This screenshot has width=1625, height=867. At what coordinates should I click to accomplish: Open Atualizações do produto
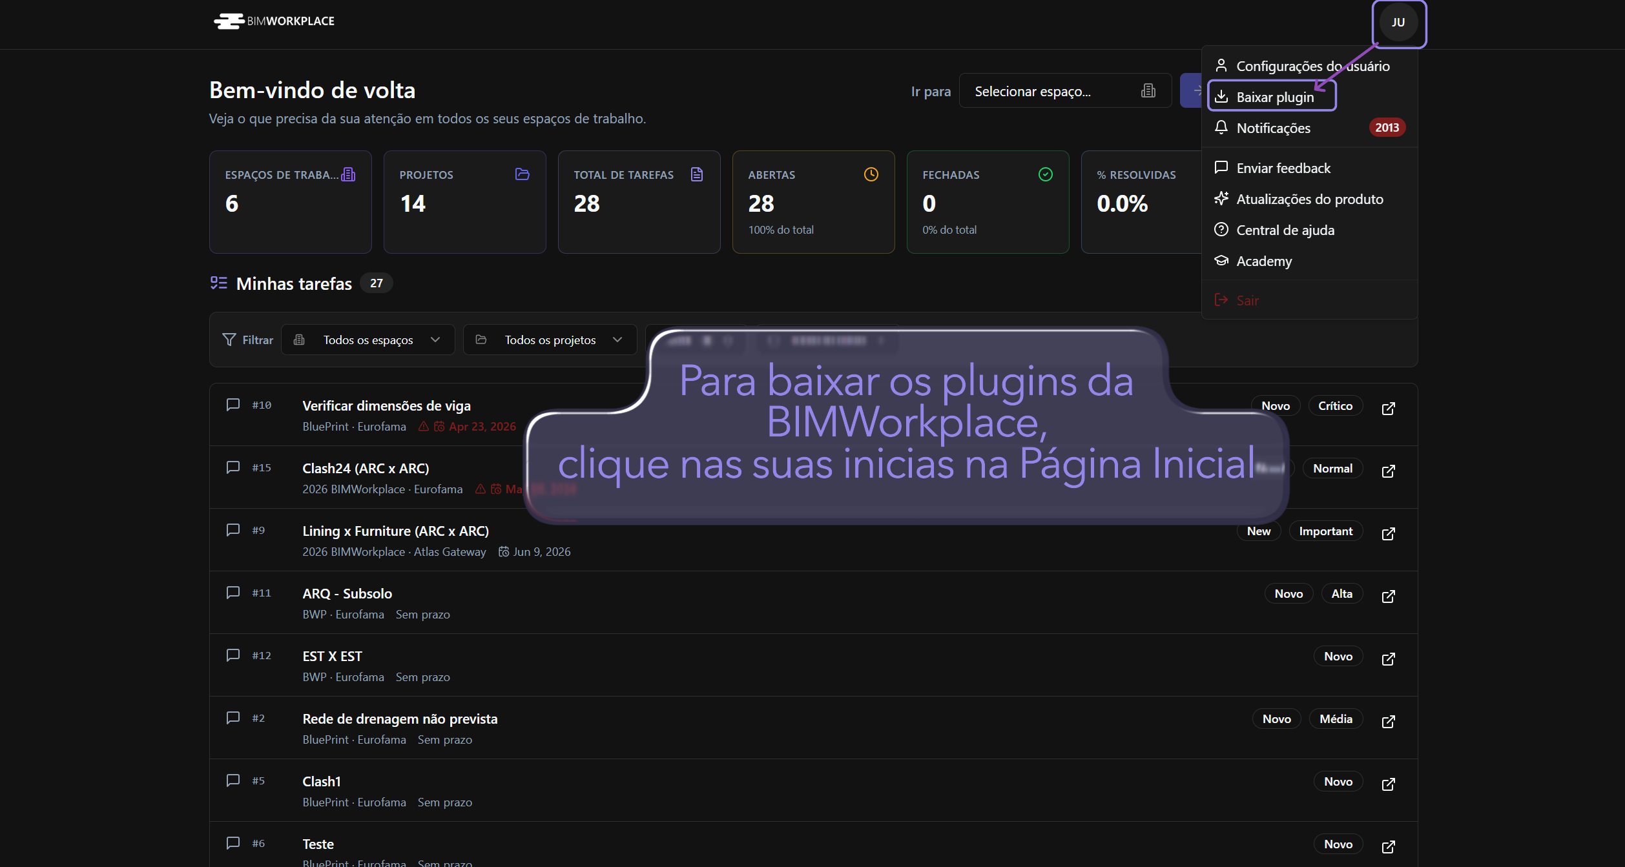[x=1309, y=199]
